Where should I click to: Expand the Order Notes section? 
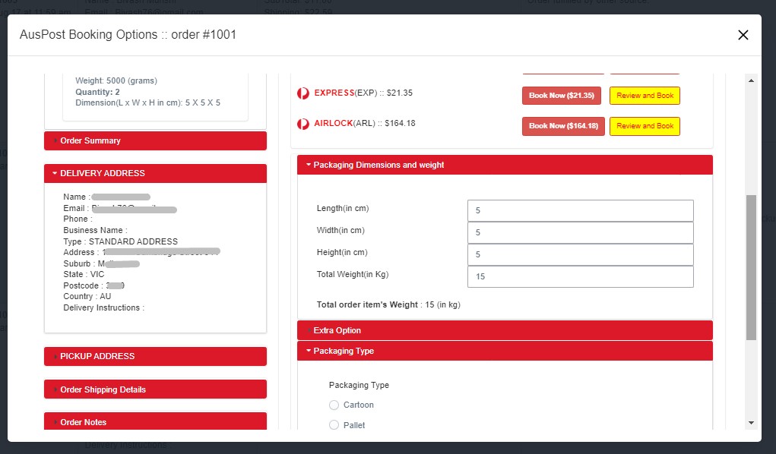155,421
